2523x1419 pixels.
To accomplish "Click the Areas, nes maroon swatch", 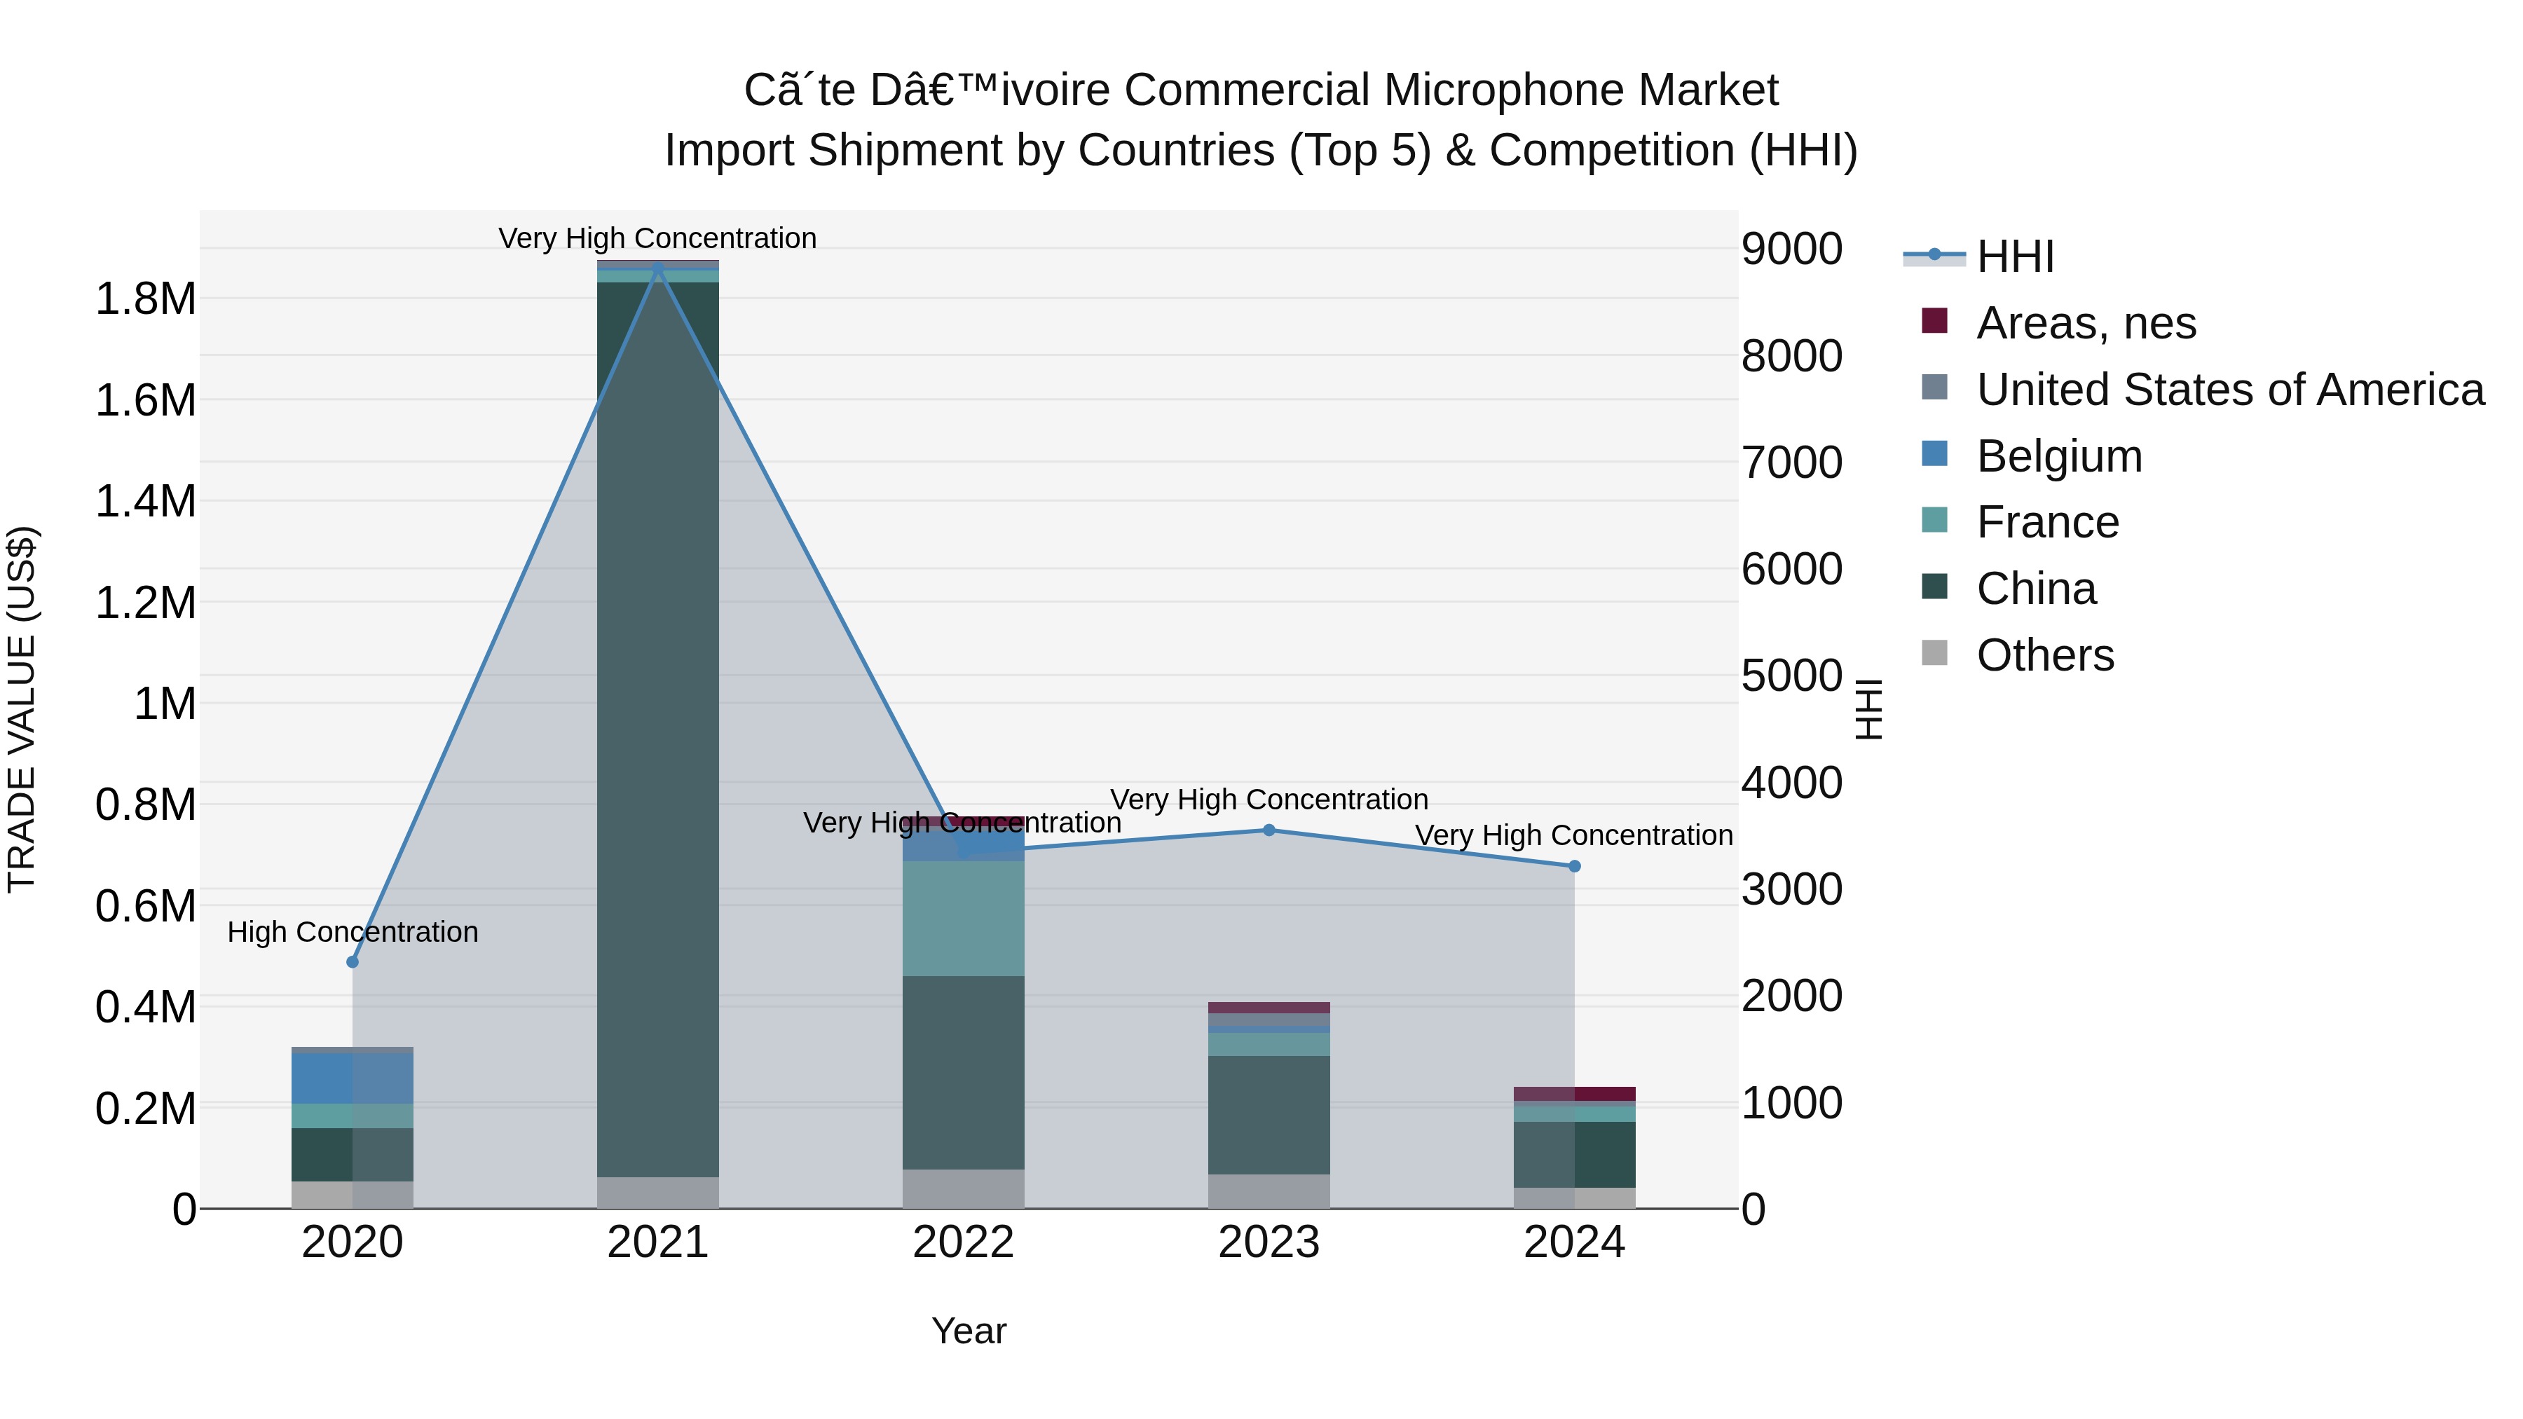I will 1934,320.
